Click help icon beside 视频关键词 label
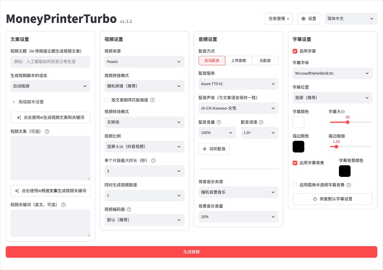383x270 pixels. pos(63,205)
